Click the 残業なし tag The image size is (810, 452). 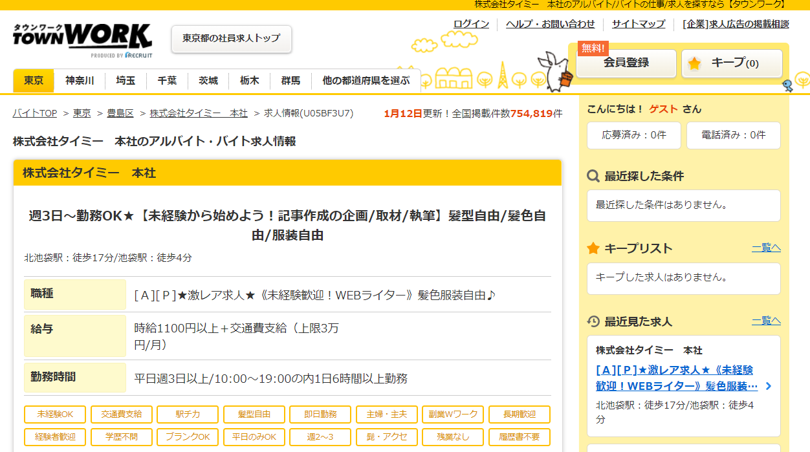coord(453,437)
